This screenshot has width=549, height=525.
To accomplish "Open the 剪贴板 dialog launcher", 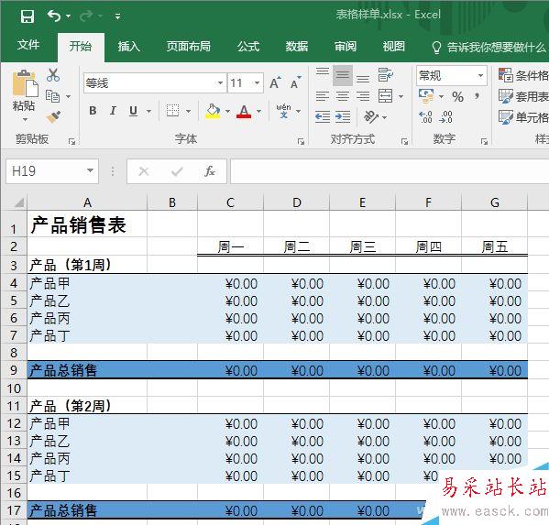I will coord(71,141).
